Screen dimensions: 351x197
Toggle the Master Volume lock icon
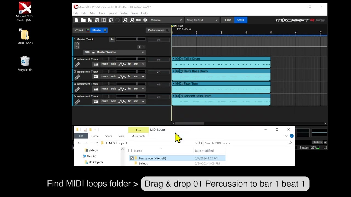[x=93, y=52]
